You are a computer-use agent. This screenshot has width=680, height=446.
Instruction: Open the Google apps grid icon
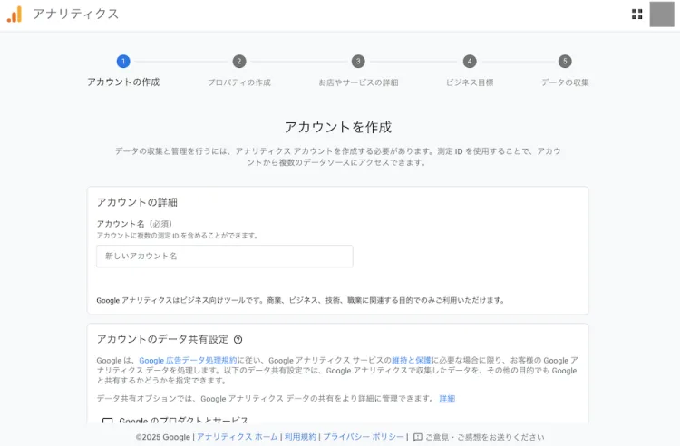(636, 15)
